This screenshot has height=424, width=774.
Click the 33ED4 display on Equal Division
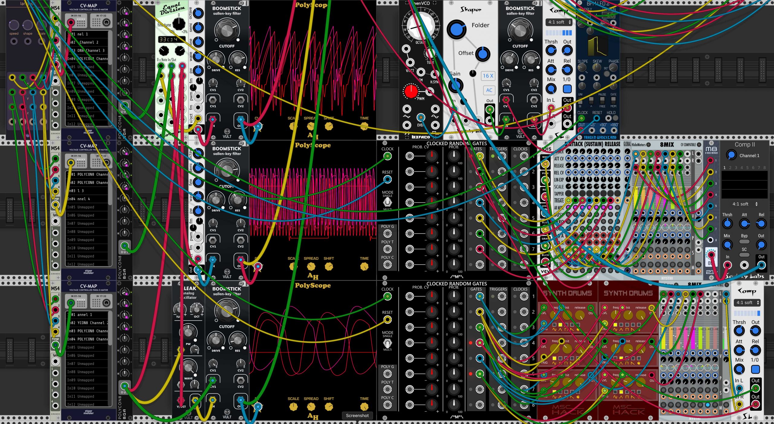[172, 40]
